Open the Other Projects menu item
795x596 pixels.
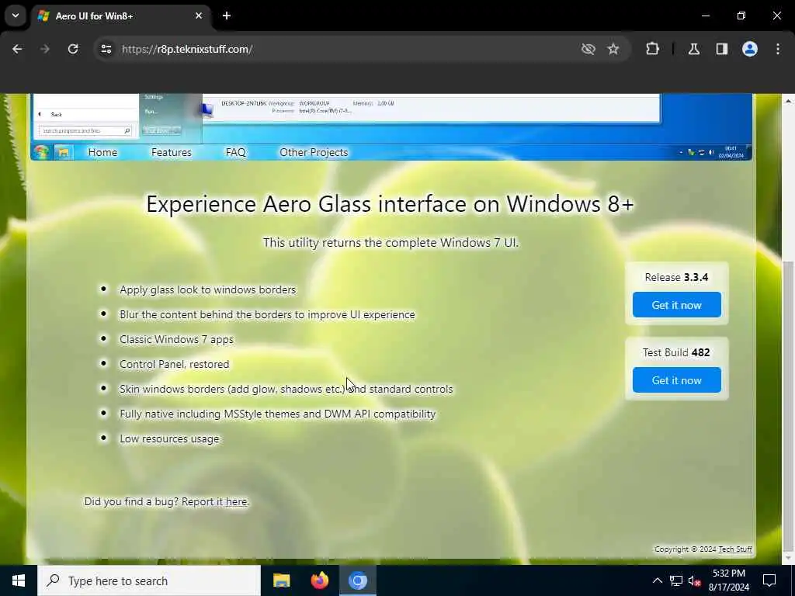(x=314, y=153)
